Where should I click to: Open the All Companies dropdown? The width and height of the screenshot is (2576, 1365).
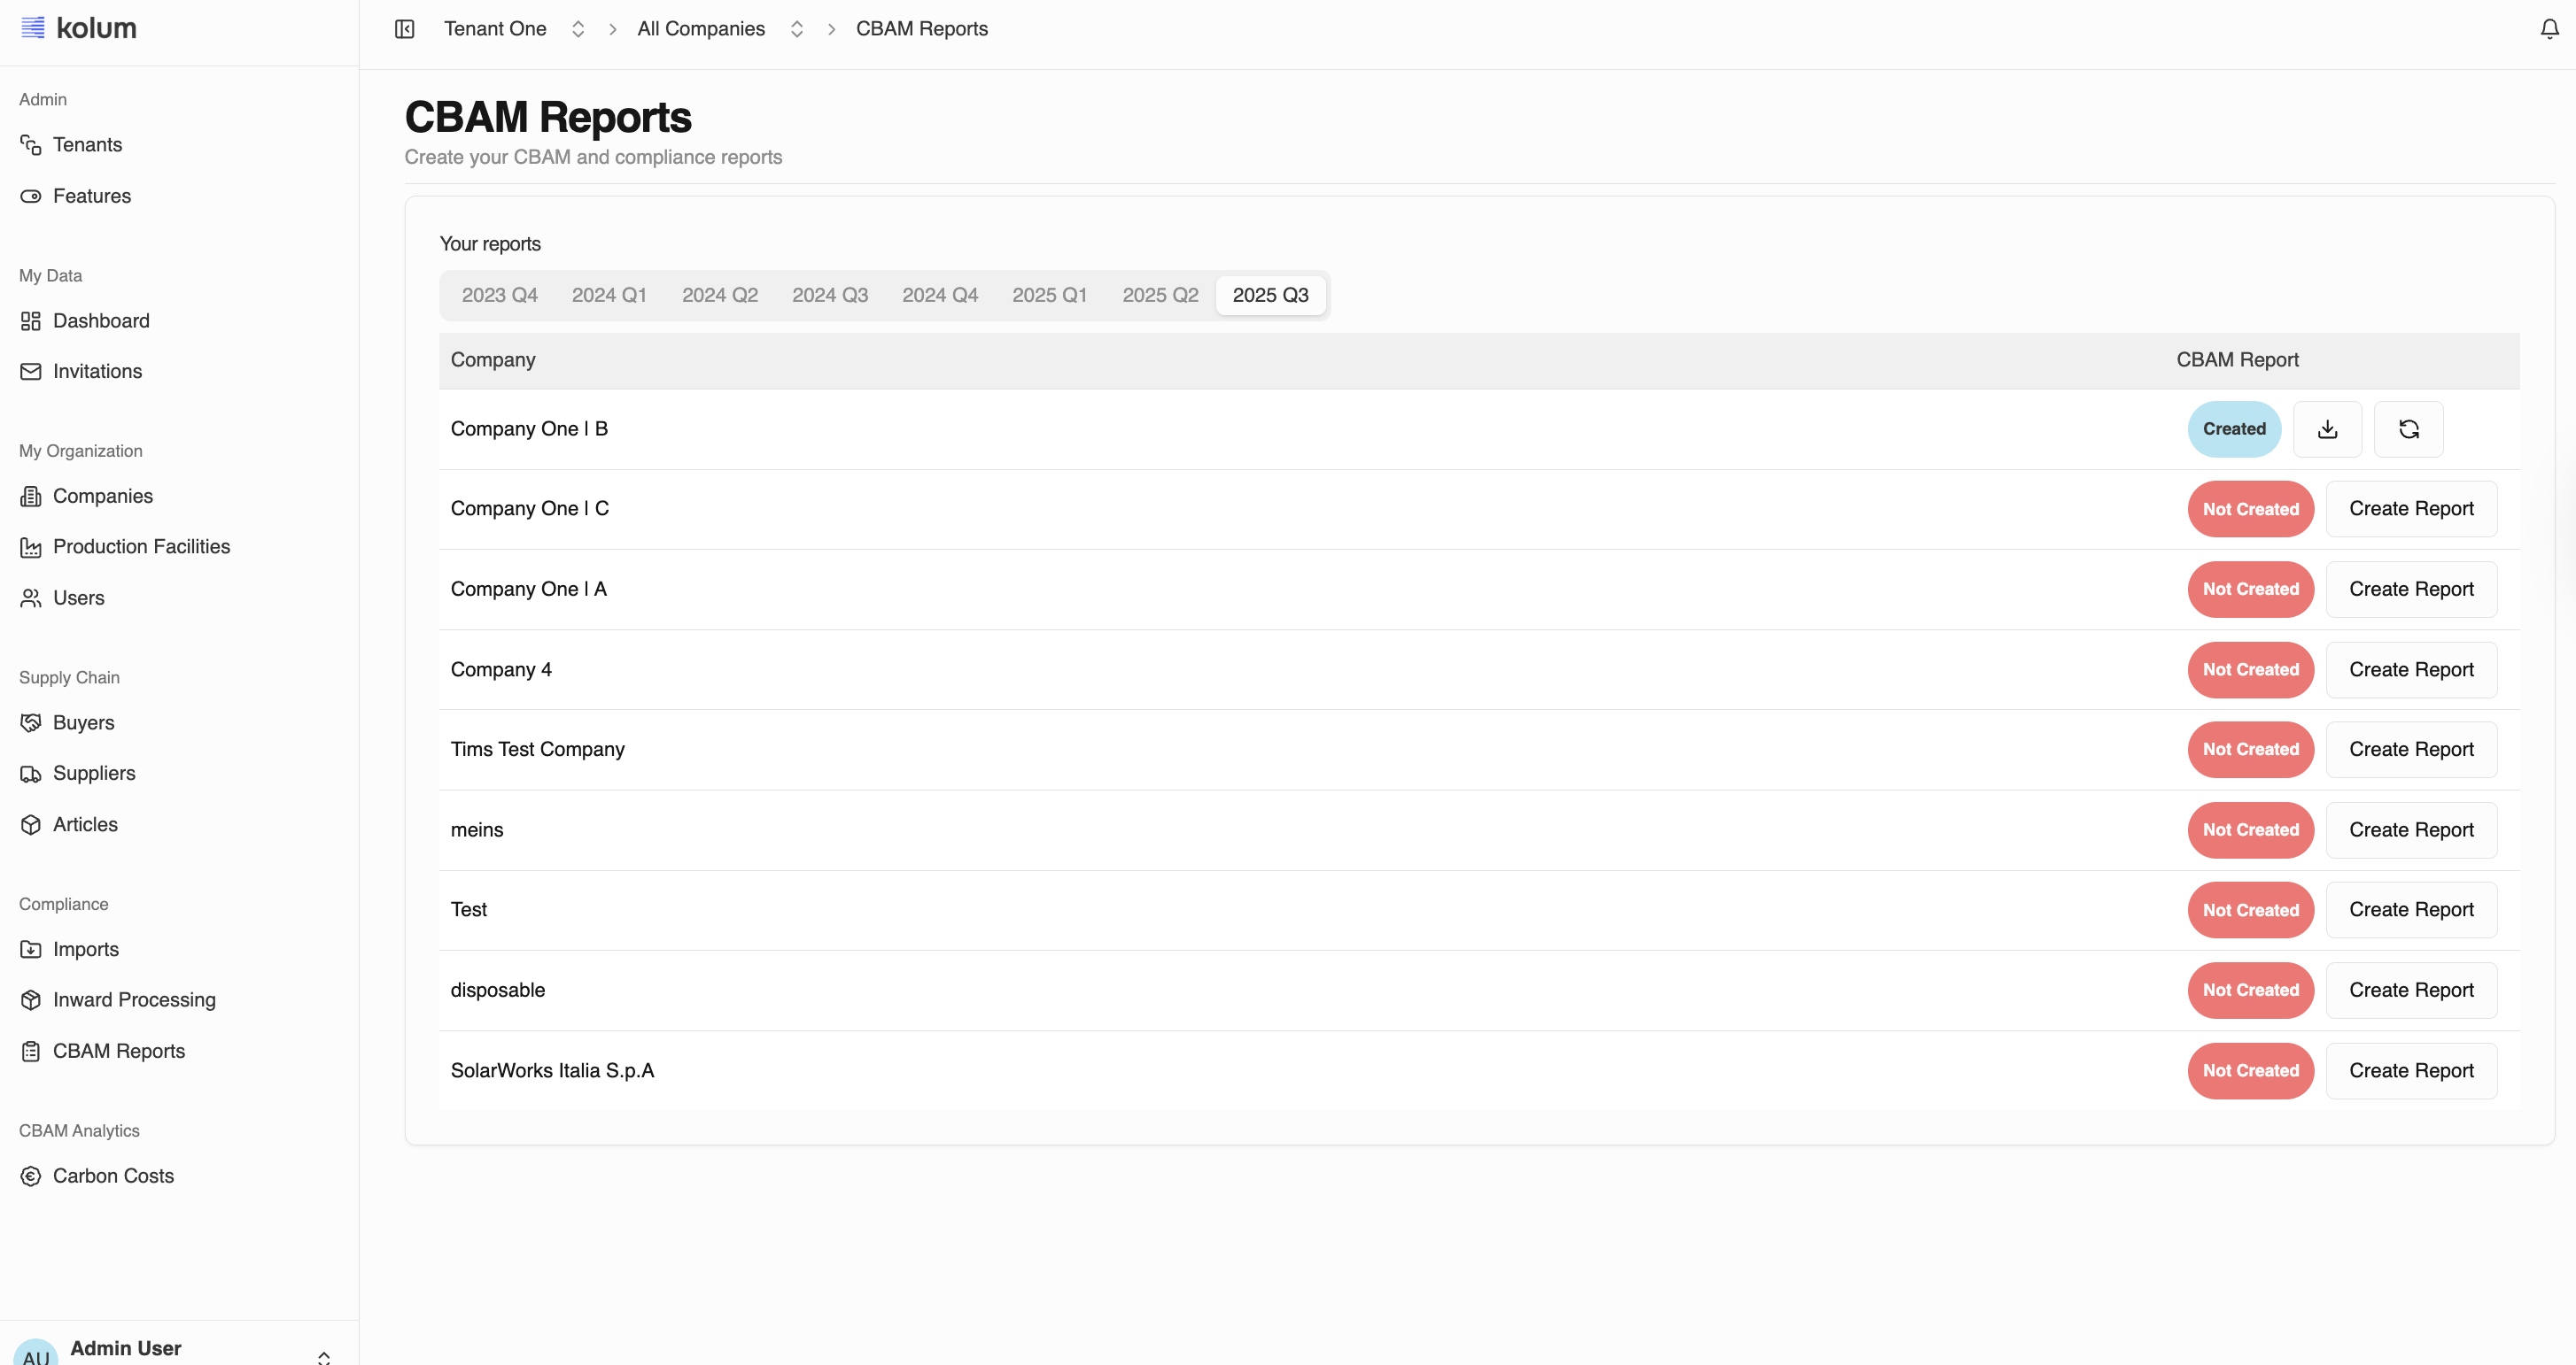(x=796, y=29)
